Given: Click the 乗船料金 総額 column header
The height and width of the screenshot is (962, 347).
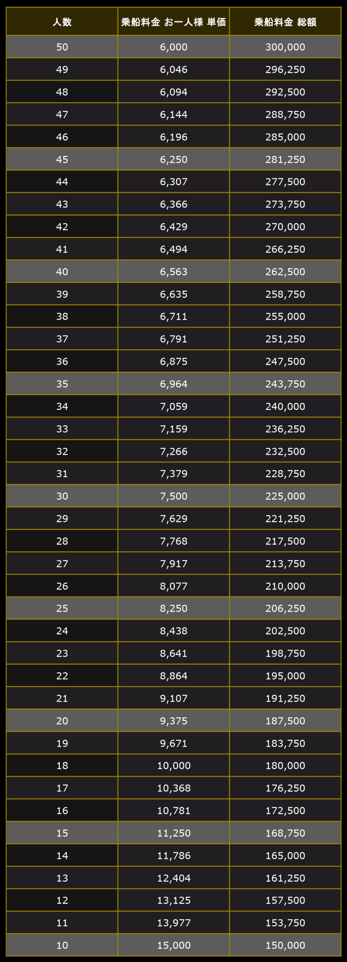Looking at the screenshot, I should click(285, 22).
